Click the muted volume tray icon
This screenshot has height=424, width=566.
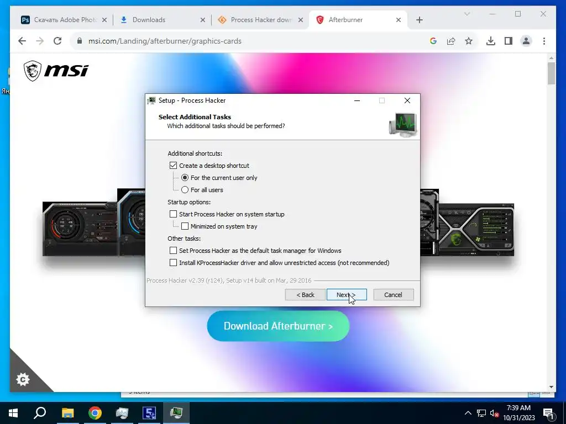pyautogui.click(x=494, y=413)
